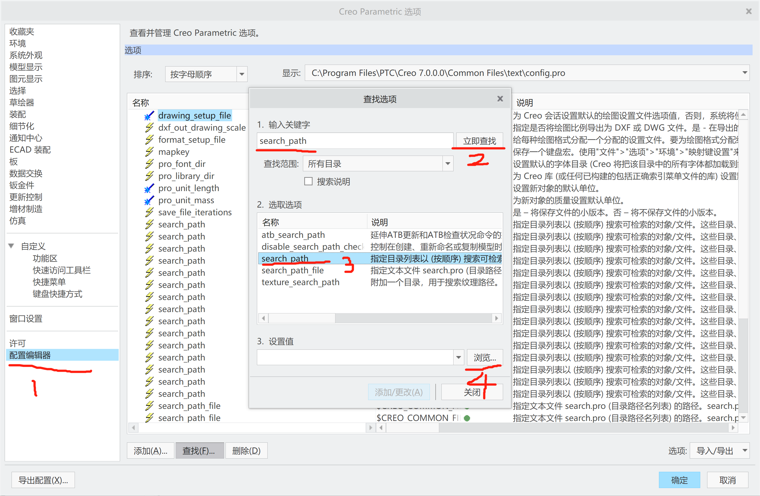The image size is (760, 496).
Task: Click the green status dot beside $CREO_COMMON_FI
Action: 467,418
